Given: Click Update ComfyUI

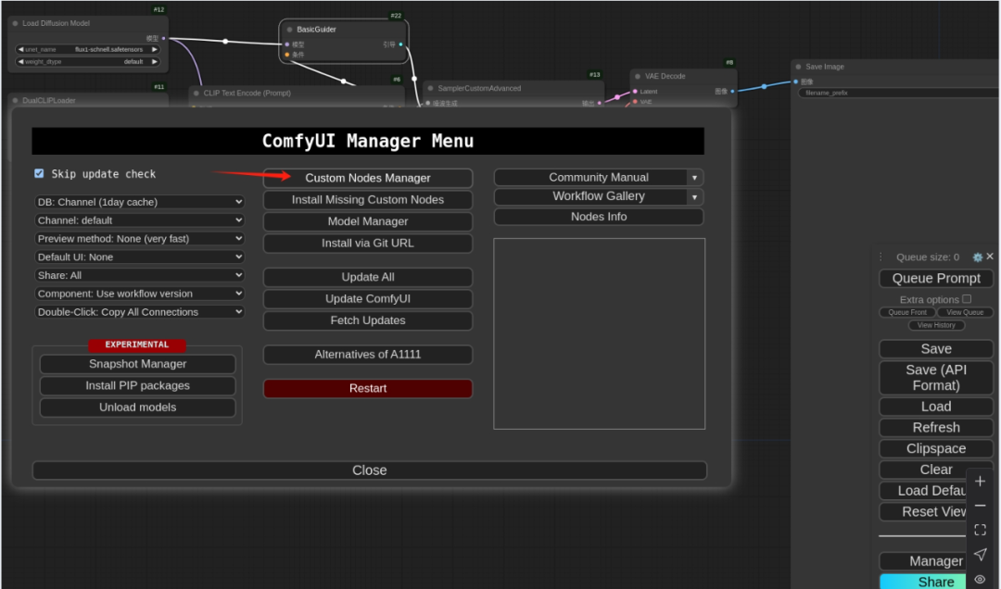Looking at the screenshot, I should (368, 298).
